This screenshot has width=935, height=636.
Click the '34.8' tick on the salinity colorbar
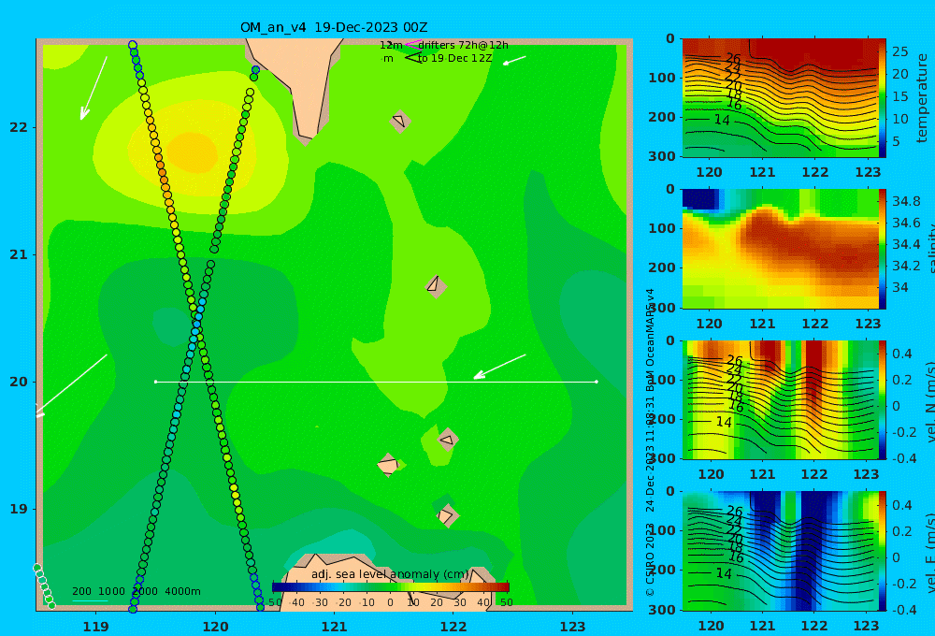click(x=906, y=201)
